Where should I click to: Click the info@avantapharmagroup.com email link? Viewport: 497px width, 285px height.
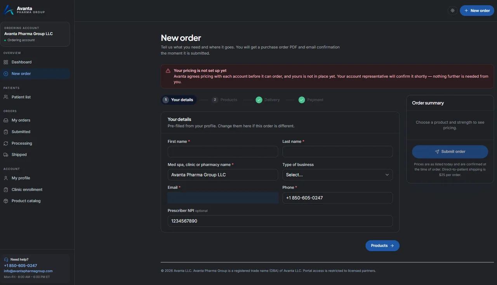click(28, 271)
